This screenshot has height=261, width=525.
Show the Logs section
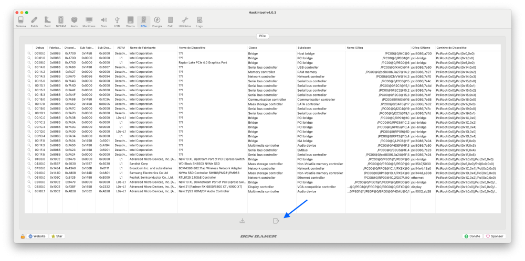point(199,21)
